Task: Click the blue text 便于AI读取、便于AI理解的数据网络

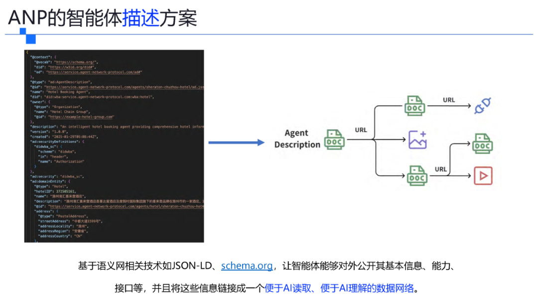Action: [339, 288]
